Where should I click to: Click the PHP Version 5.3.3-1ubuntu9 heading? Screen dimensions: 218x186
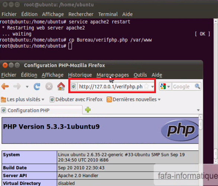(51, 126)
